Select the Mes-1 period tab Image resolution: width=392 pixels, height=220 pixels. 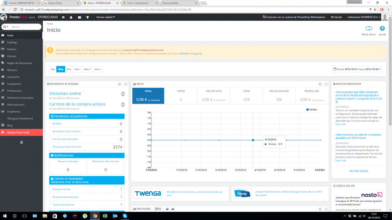point(88,69)
